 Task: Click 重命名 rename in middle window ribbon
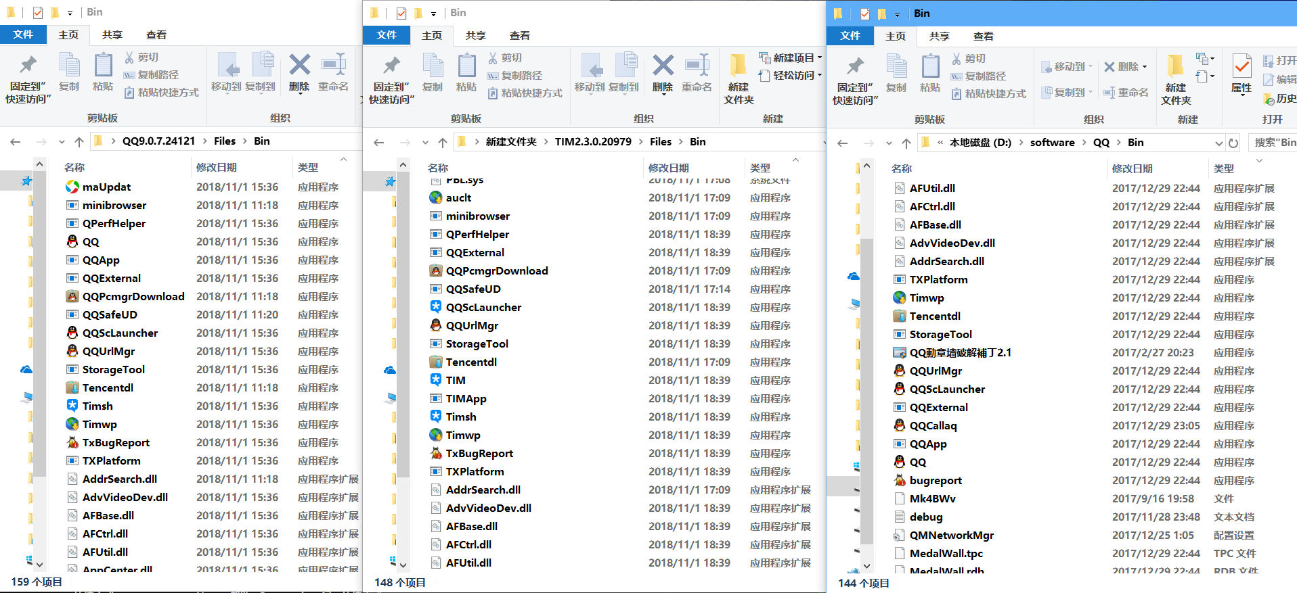697,73
